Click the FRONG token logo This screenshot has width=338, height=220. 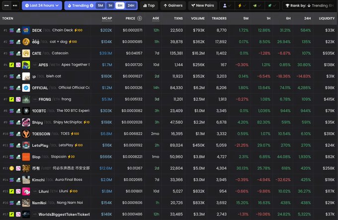click(x=26, y=99)
